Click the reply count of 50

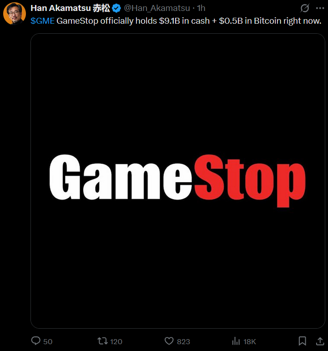pos(48,341)
